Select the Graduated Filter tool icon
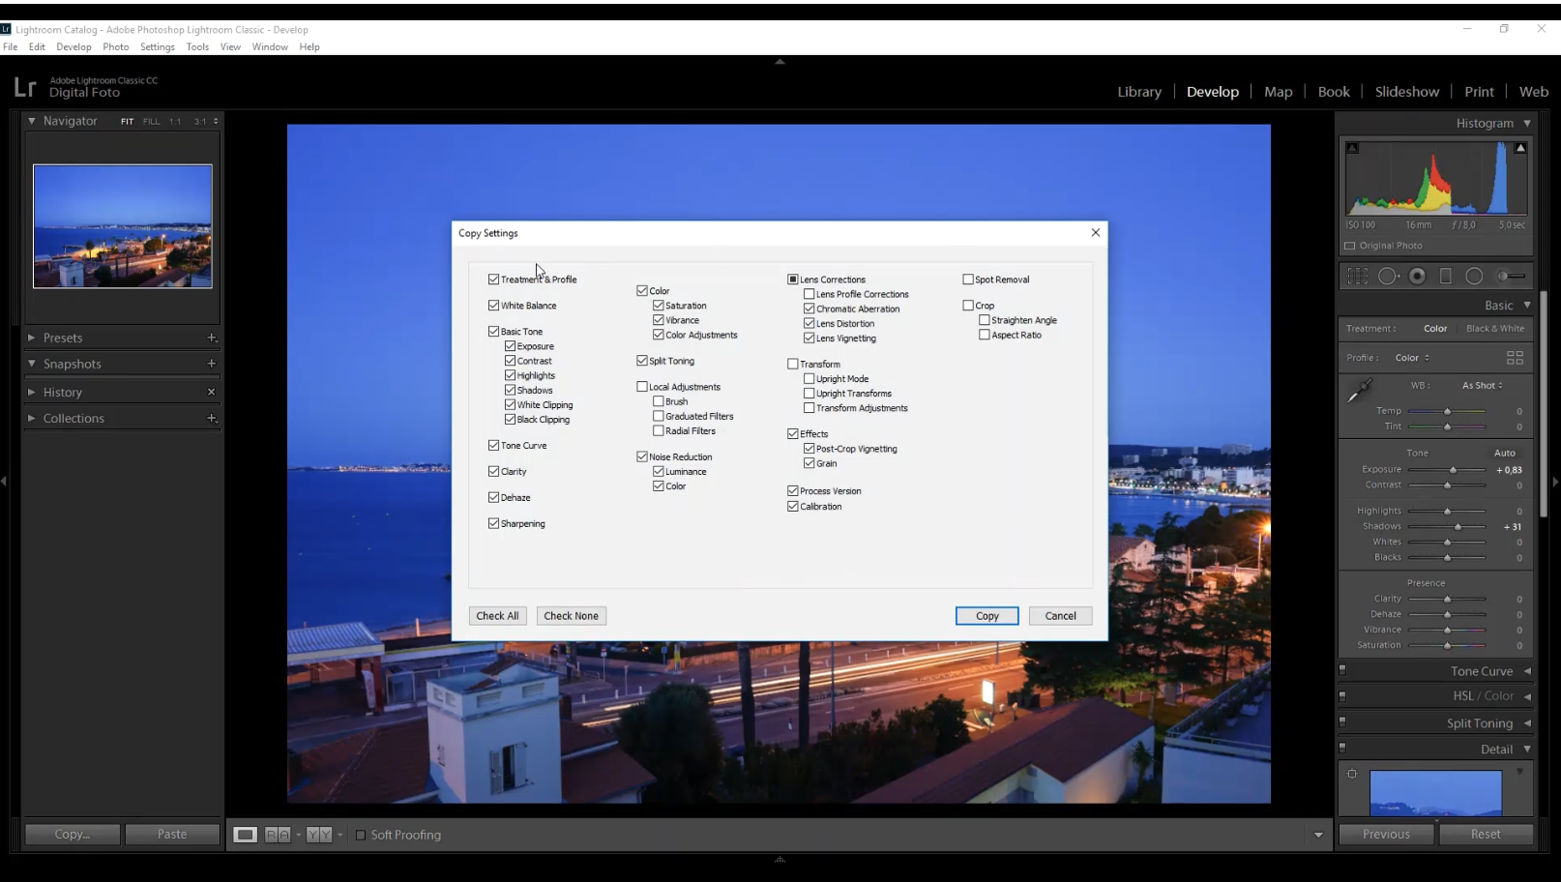This screenshot has width=1561, height=882. coord(1446,277)
